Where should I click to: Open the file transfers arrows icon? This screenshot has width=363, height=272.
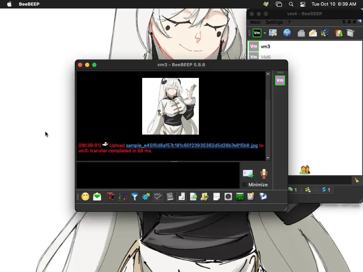(339, 33)
